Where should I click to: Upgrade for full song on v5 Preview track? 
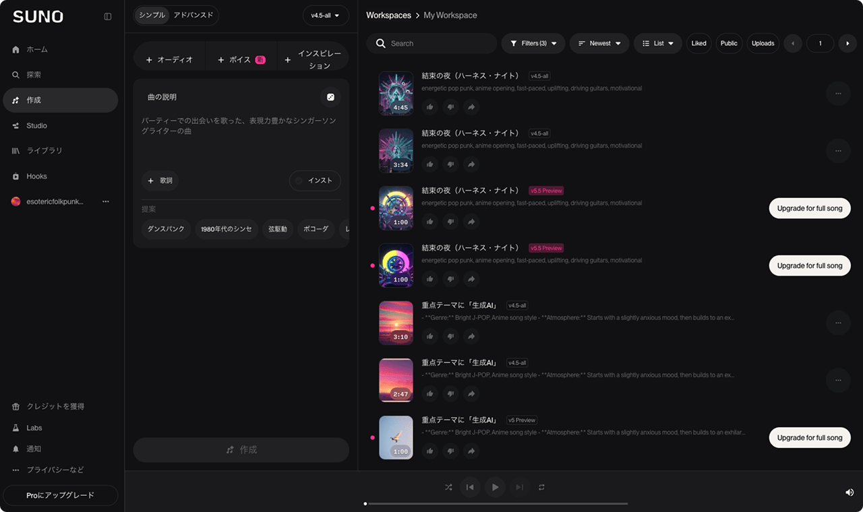pyautogui.click(x=810, y=437)
